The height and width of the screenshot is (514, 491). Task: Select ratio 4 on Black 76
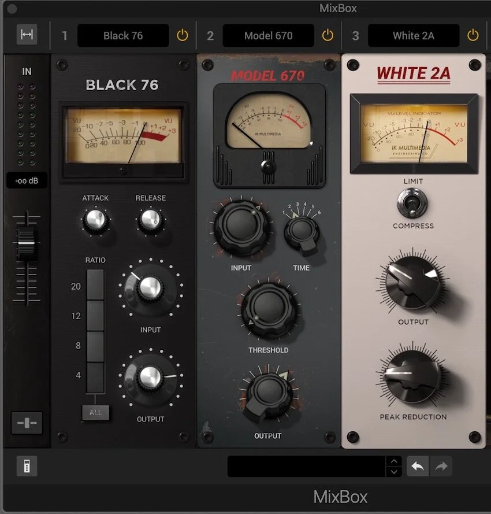click(95, 378)
